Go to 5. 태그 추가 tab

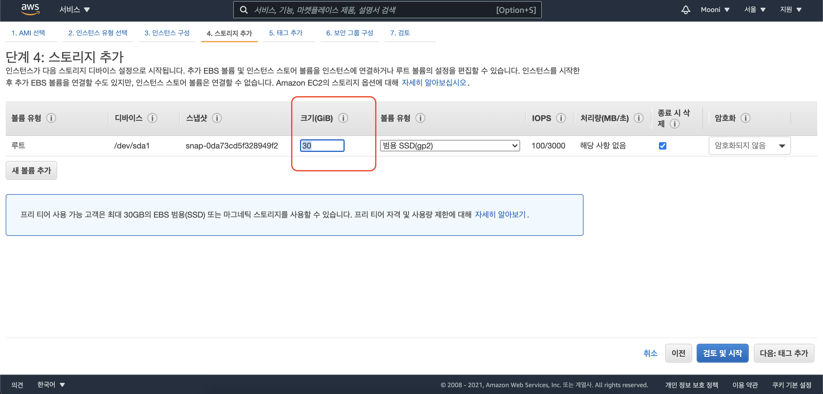286,33
